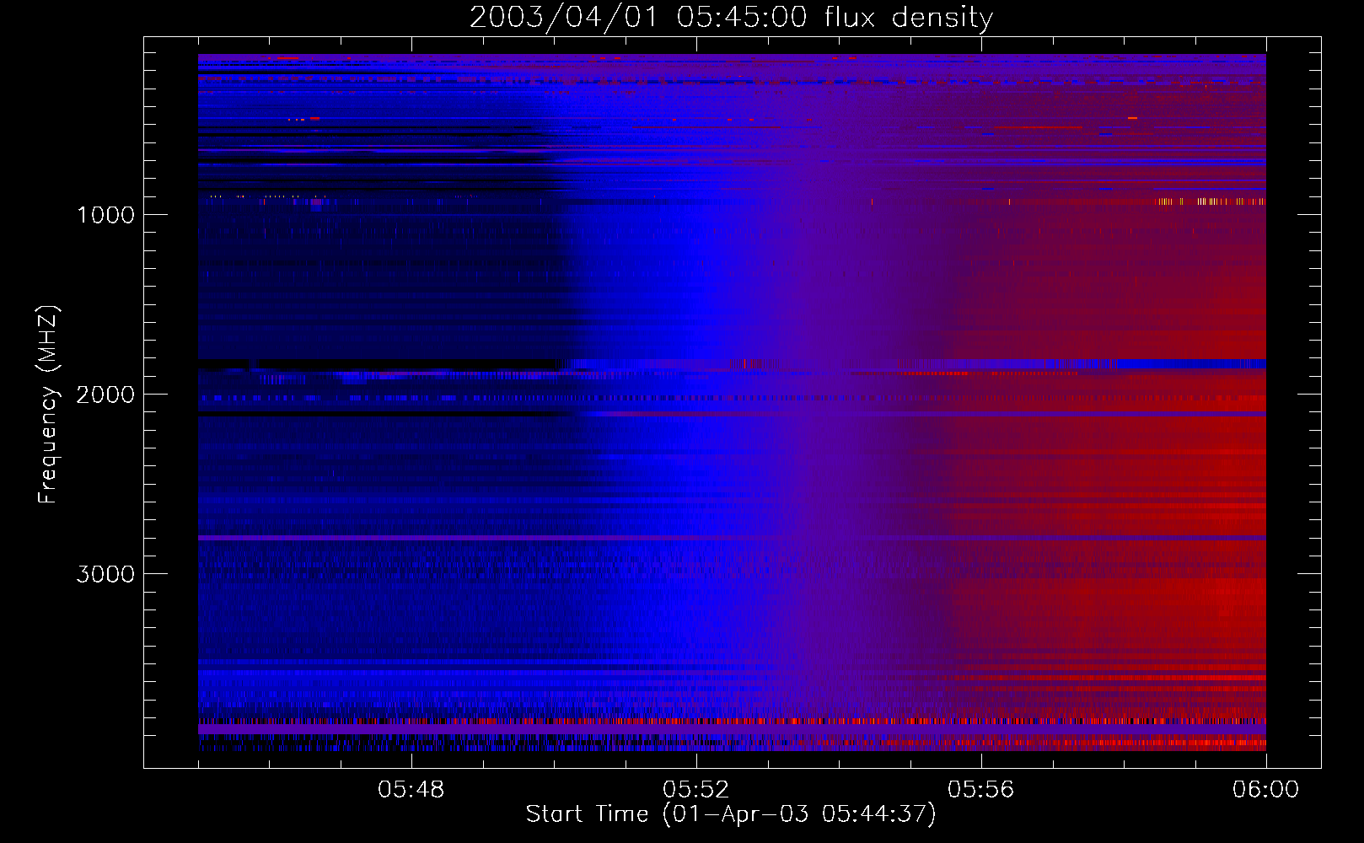Viewport: 1364px width, 843px height.
Task: Click the 06:00 time tick label
Action: [1265, 790]
